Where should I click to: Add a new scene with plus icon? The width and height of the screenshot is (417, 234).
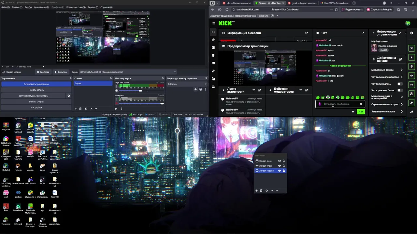tap(76, 109)
